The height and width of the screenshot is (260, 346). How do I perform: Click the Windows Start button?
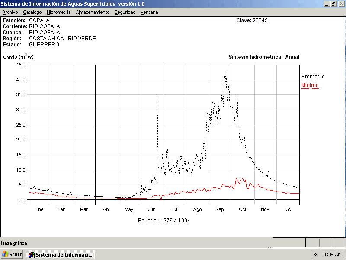[12, 254]
